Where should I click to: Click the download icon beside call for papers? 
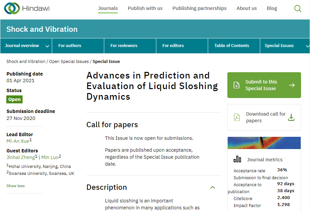[291, 117]
